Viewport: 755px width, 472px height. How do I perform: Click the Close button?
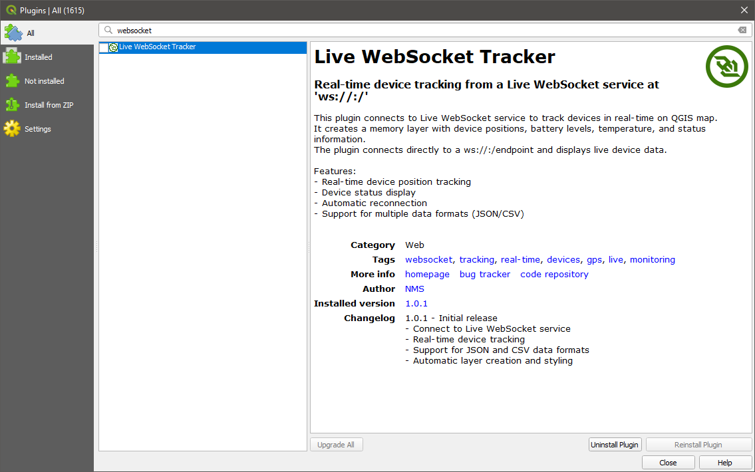pos(668,463)
